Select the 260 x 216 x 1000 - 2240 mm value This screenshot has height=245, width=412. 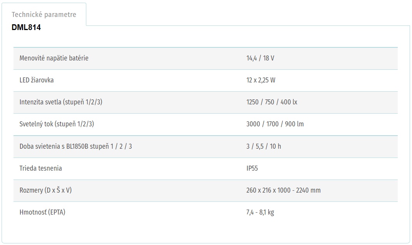[x=283, y=190]
